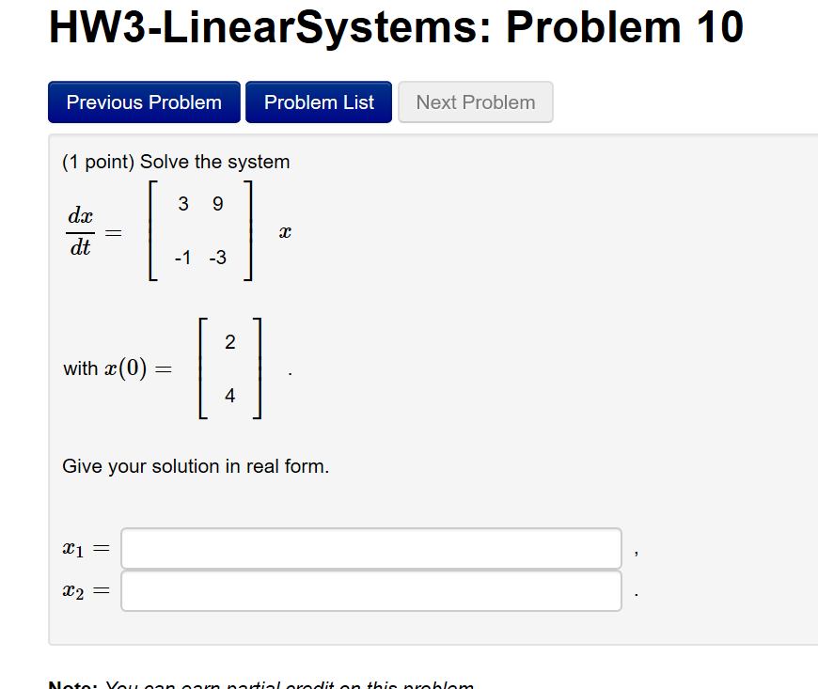Click the matrix entry -3
This screenshot has height=689, width=818.
coord(217,258)
